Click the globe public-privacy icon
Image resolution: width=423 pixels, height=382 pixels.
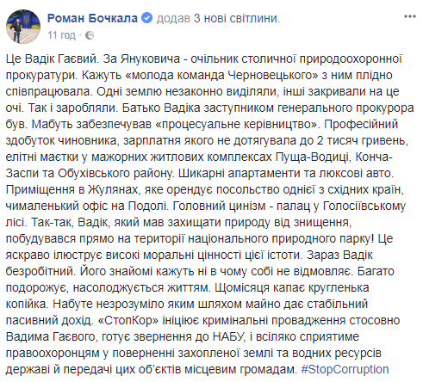coord(90,35)
